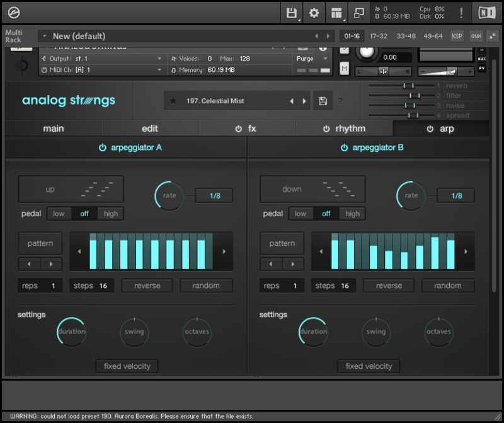Go to next preset arrow
504x423 pixels.
(x=304, y=101)
